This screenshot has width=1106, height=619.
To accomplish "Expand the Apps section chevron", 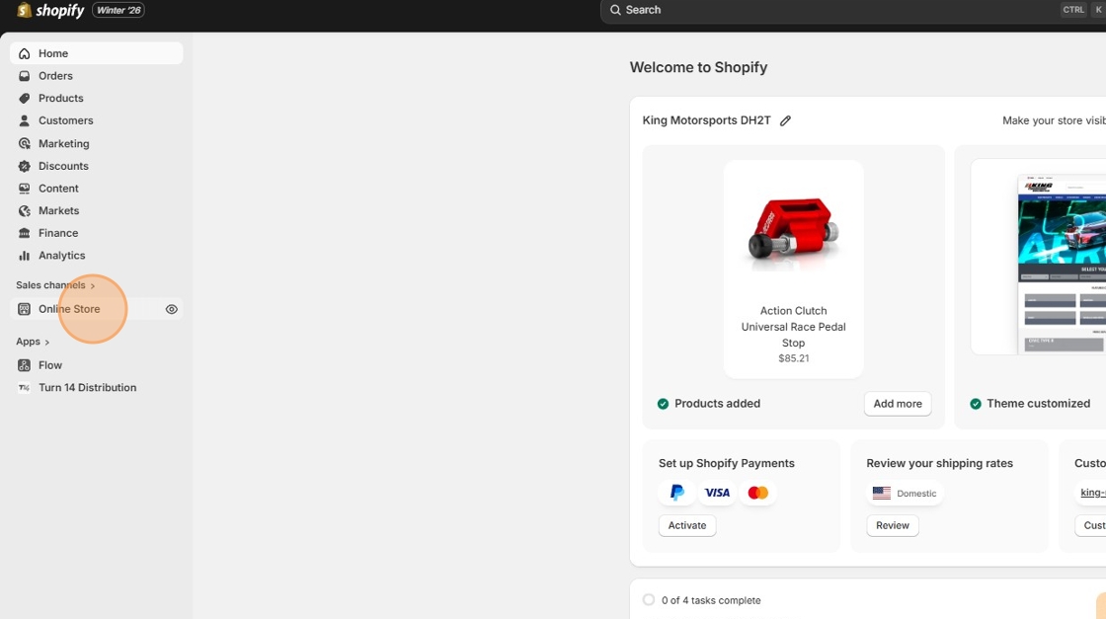I will click(47, 342).
